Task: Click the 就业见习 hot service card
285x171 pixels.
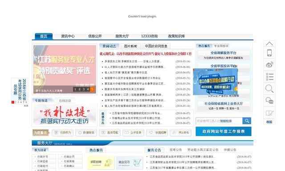Action: tap(129, 163)
